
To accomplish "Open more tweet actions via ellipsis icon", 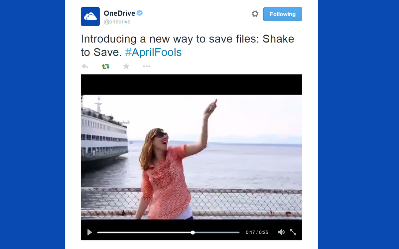I will click(x=146, y=66).
